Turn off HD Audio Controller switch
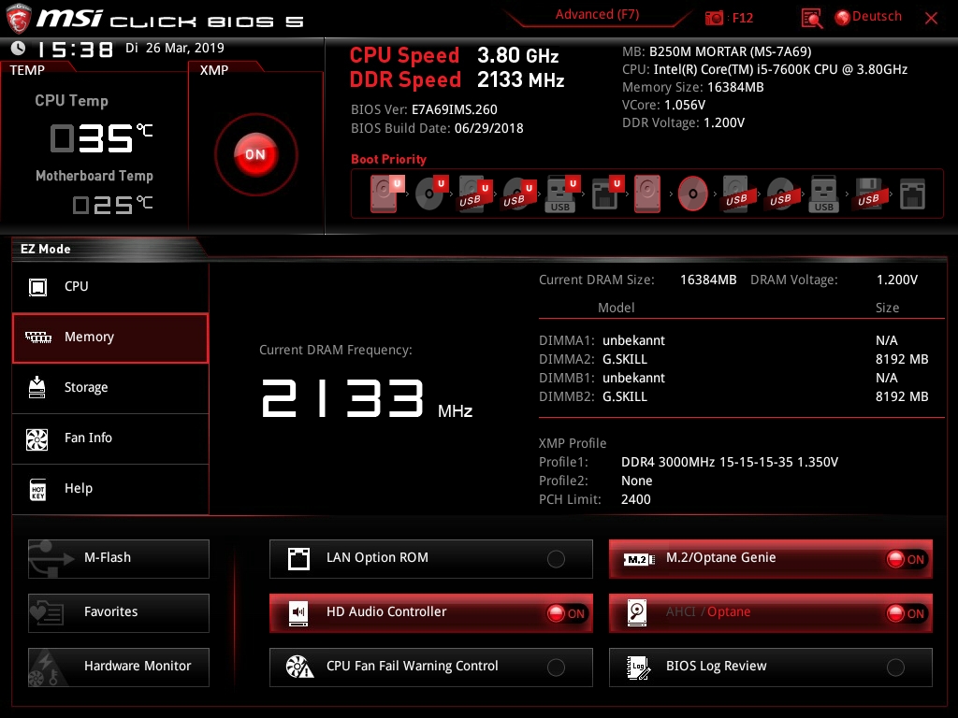958x718 pixels. [x=567, y=613]
